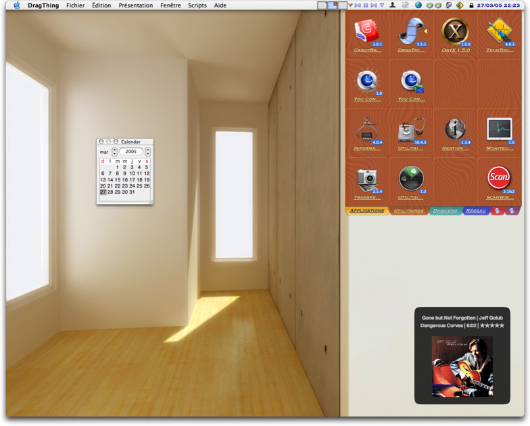Open the Présentation menu
This screenshot has height=426, width=530.
135,5
